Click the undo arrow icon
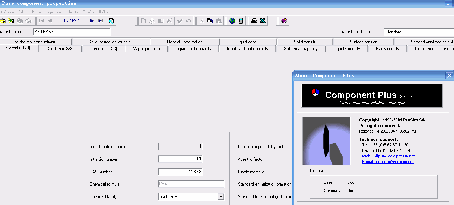Viewport: 454px width, 205px height. tap(188, 21)
